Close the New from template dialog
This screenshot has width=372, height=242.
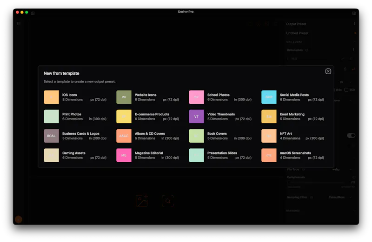tap(328, 71)
